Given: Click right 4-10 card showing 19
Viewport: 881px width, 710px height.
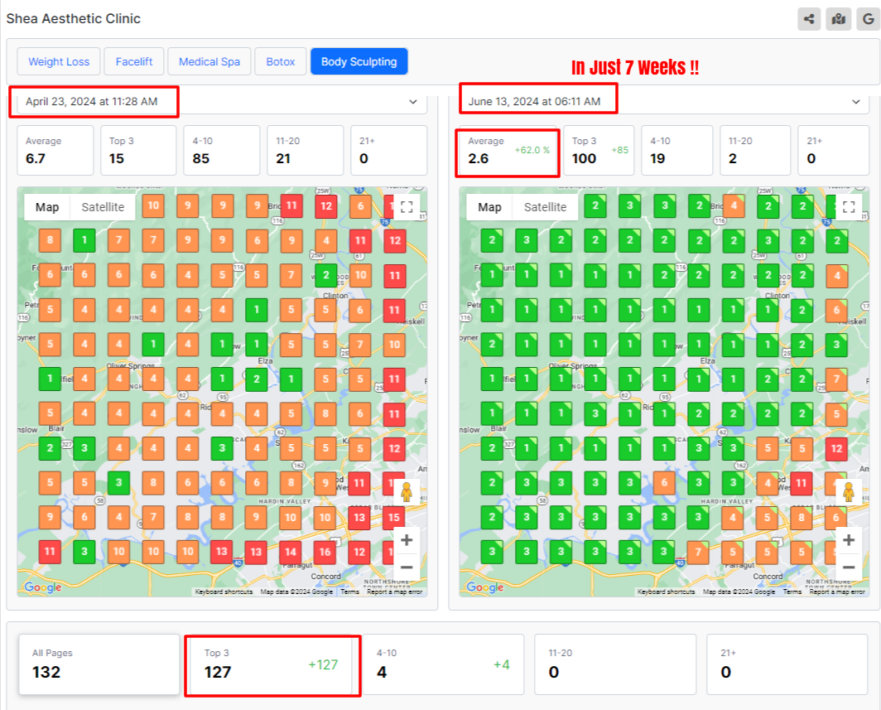Looking at the screenshot, I should click(677, 150).
